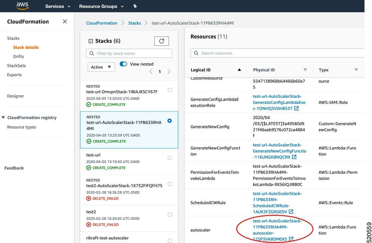
Task: Select the test2 stack radio button
Action: pyautogui.click(x=169, y=214)
